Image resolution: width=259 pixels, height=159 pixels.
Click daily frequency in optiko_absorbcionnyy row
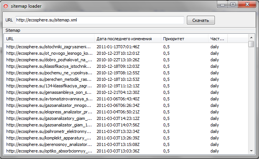[214, 151]
